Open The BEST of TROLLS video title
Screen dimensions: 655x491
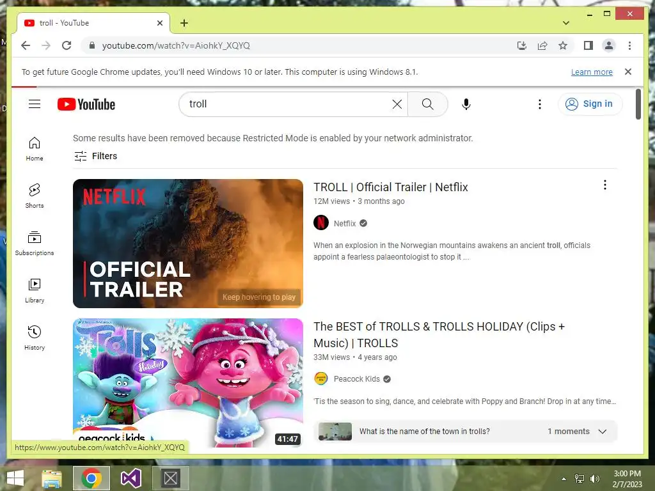[439, 335]
